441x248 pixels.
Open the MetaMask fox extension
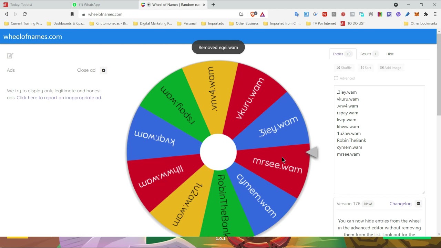(417, 14)
